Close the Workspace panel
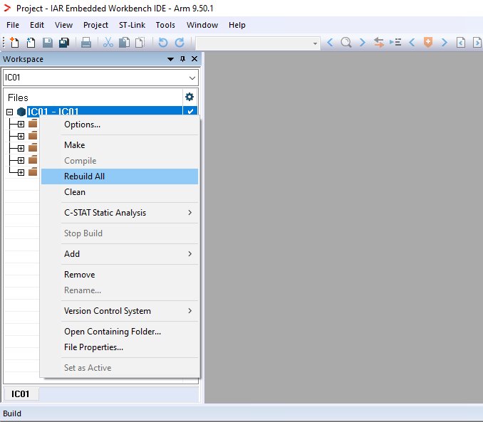The width and height of the screenshot is (483, 422). pos(194,59)
